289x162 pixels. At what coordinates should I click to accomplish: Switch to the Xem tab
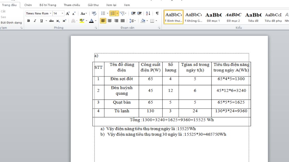[127, 5]
